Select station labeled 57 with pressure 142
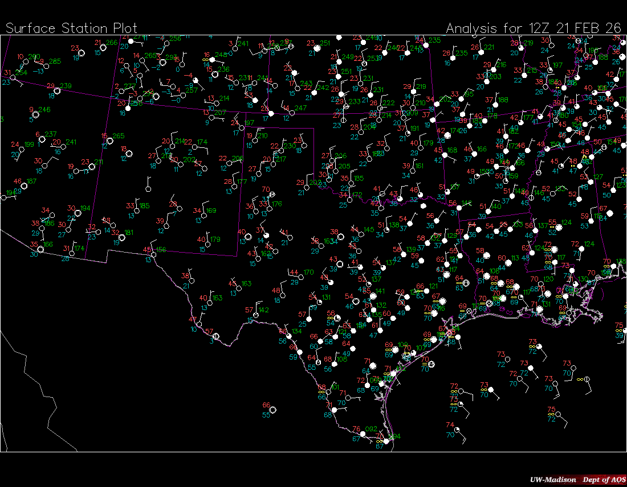Image resolution: width=627 pixels, height=487 pixels. [x=256, y=315]
